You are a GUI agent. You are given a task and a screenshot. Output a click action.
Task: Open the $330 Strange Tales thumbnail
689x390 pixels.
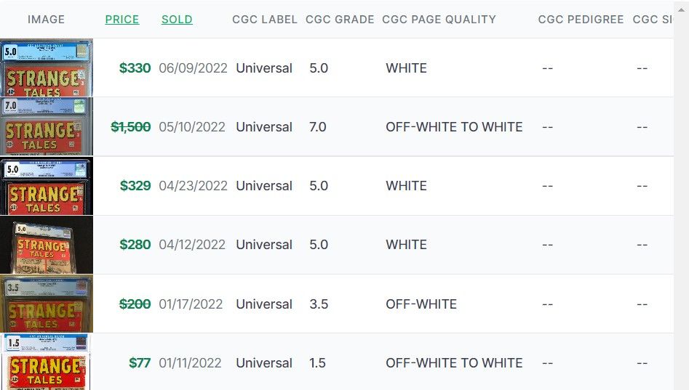(47, 68)
